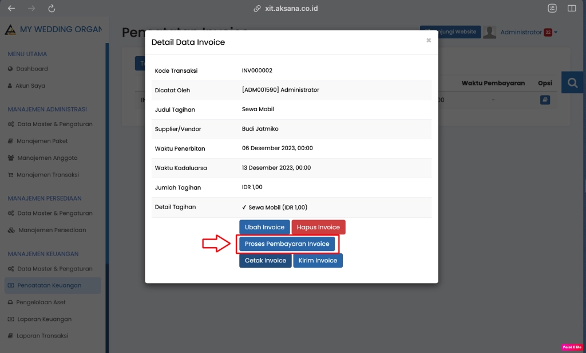
Task: Open Akun Saya menu item
Action: pyautogui.click(x=30, y=86)
